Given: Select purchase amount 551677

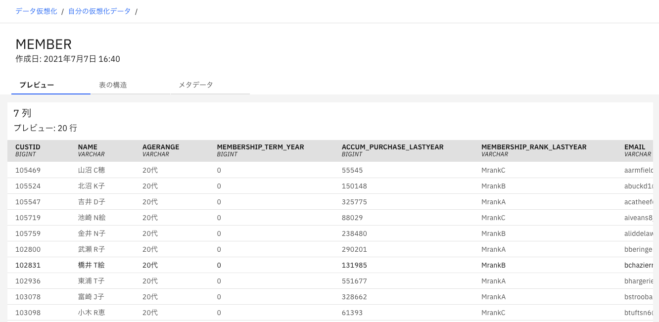Looking at the screenshot, I should point(354,281).
